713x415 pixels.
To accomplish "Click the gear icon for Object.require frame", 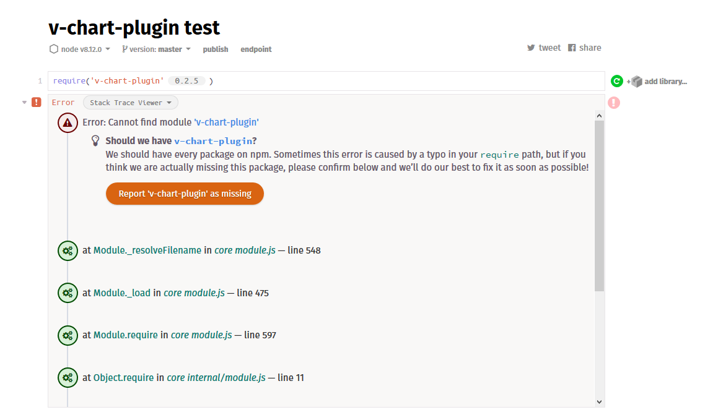I will (x=68, y=378).
